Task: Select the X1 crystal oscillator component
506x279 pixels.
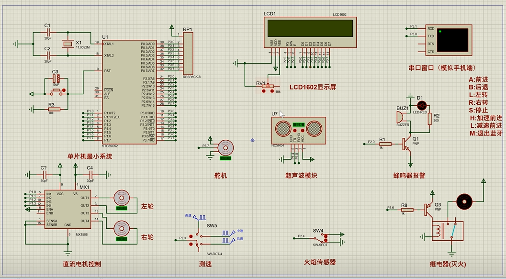Action: [67, 45]
